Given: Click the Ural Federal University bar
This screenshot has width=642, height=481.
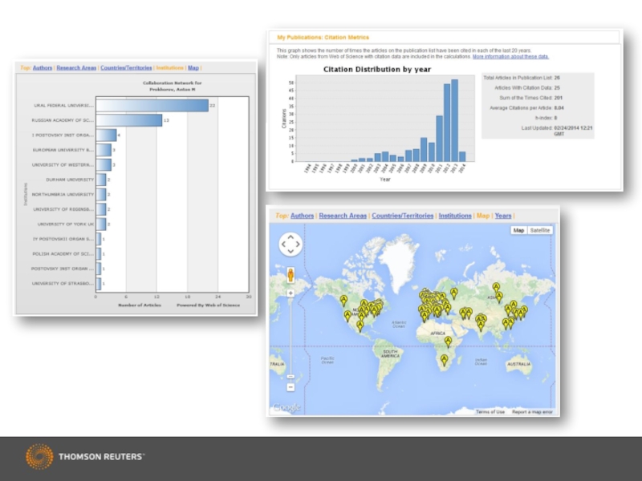Looking at the screenshot, I should pos(152,105).
